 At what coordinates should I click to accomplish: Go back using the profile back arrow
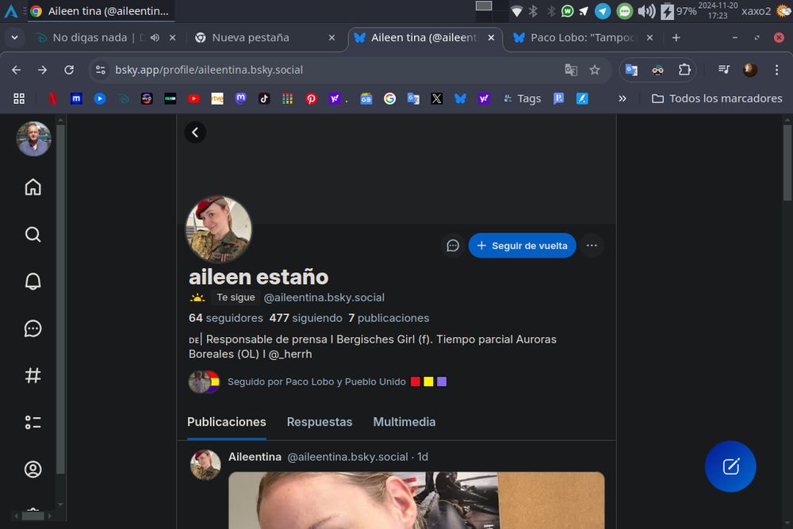195,132
